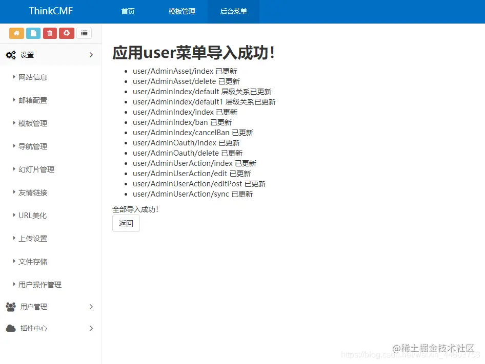Screen dimensions: 485x364
Task: Expand the 网站信息 disclosure triangle
Action: (14, 77)
